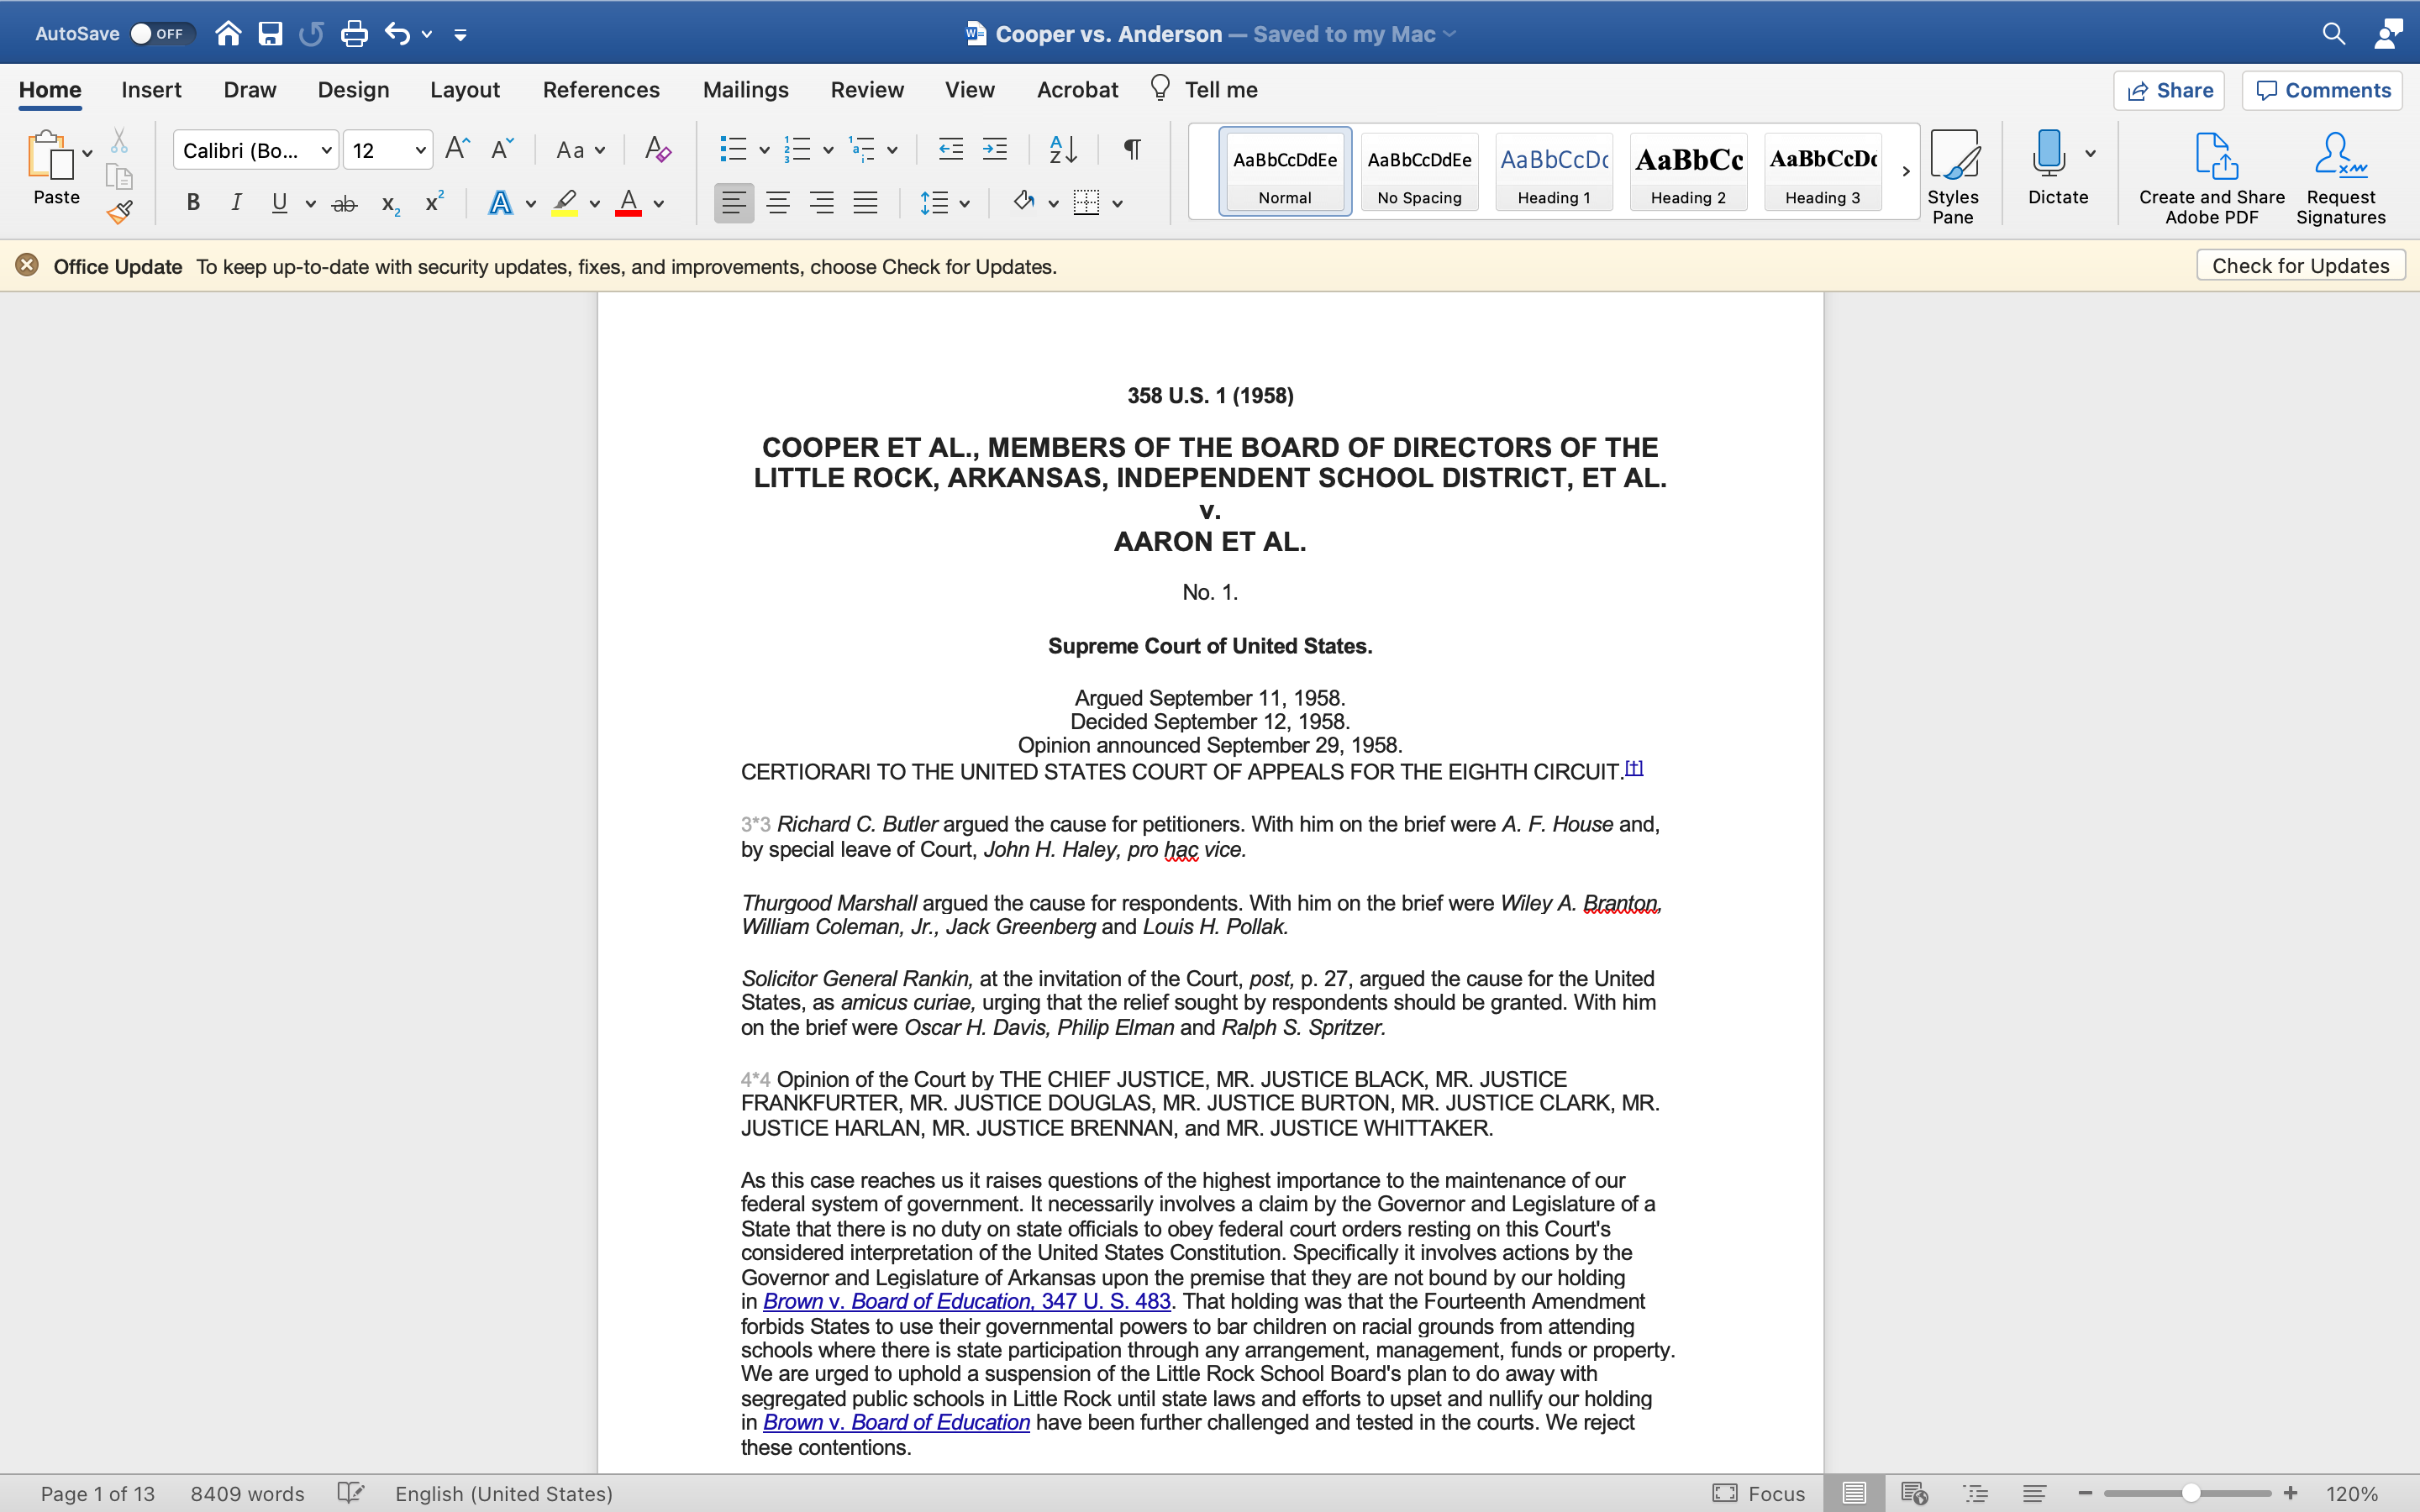
Task: Click the strikethrough icon
Action: [344, 203]
